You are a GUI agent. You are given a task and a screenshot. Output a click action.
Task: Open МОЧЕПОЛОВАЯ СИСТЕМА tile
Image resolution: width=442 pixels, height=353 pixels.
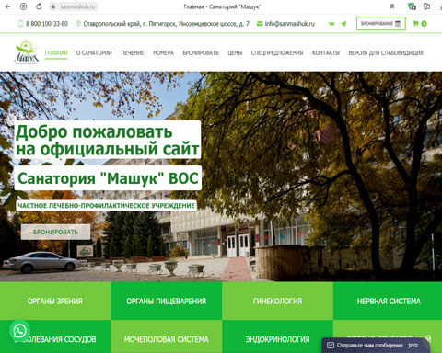(167, 338)
